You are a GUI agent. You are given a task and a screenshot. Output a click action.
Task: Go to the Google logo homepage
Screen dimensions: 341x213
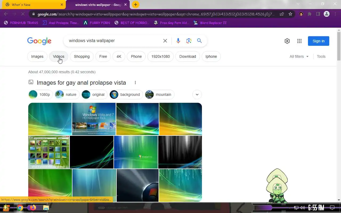(x=39, y=41)
